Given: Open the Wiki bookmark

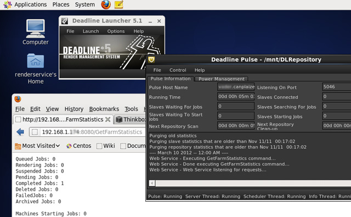Looking at the screenshot, I should 106,146.
